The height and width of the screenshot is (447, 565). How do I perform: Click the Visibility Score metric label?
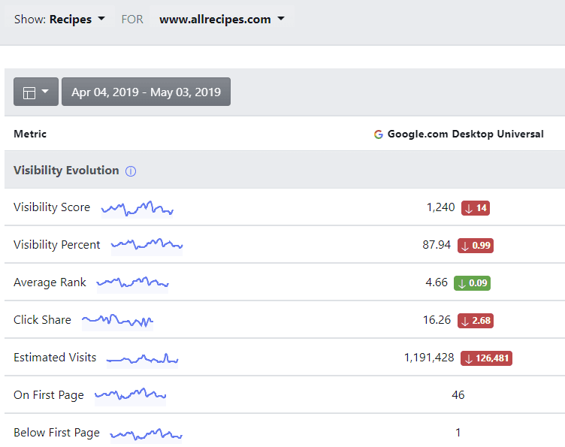tap(52, 207)
